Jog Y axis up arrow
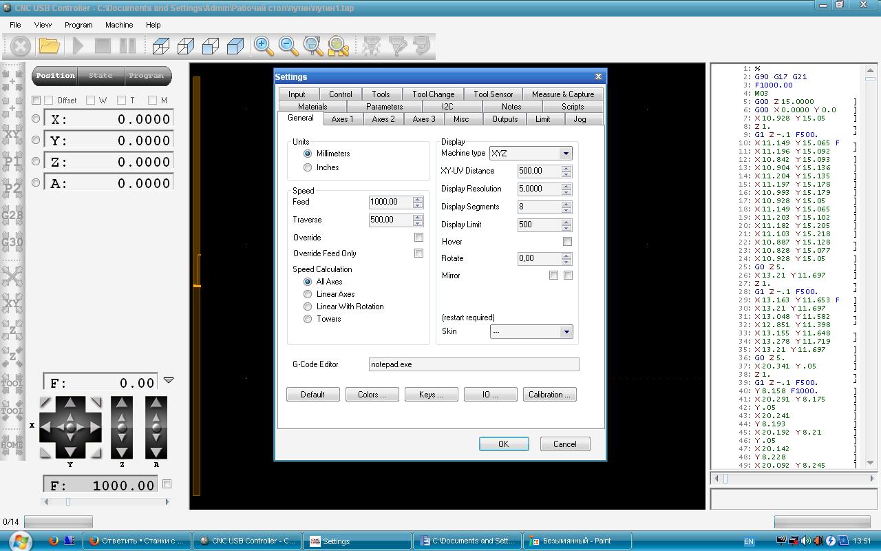 point(70,404)
